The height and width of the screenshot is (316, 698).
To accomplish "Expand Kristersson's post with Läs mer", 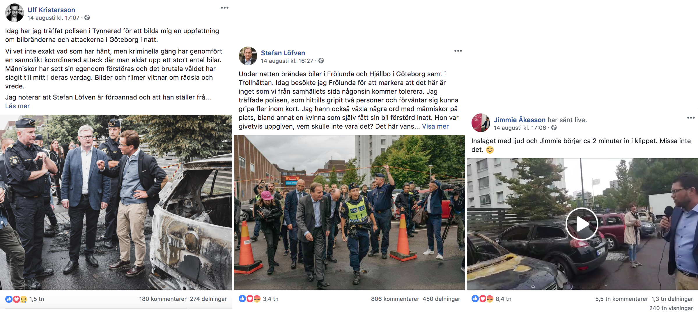I will click(x=17, y=106).
